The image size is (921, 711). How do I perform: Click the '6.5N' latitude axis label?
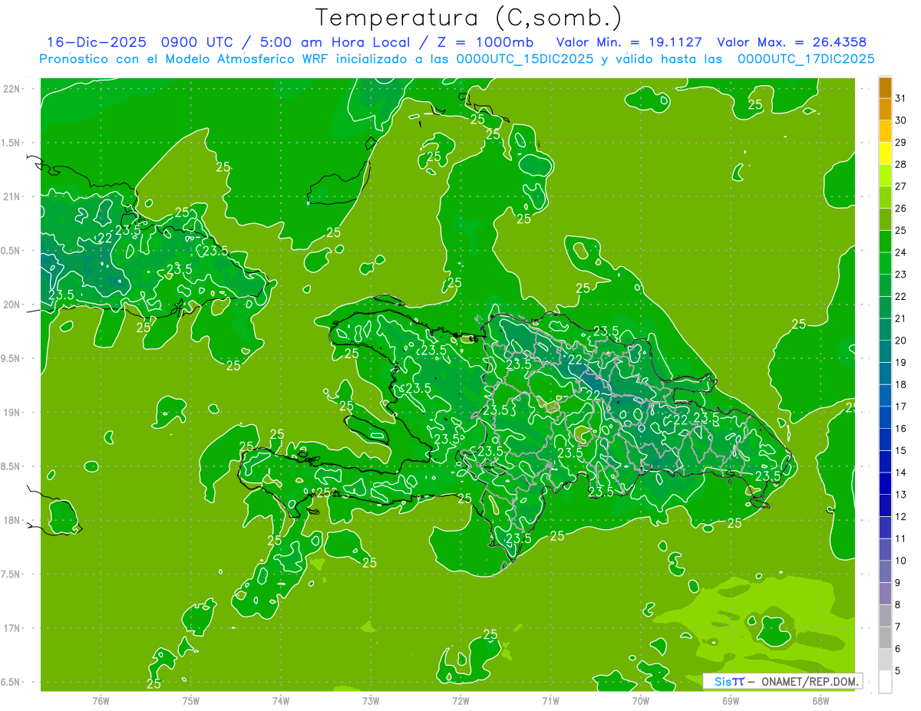[x=11, y=682]
